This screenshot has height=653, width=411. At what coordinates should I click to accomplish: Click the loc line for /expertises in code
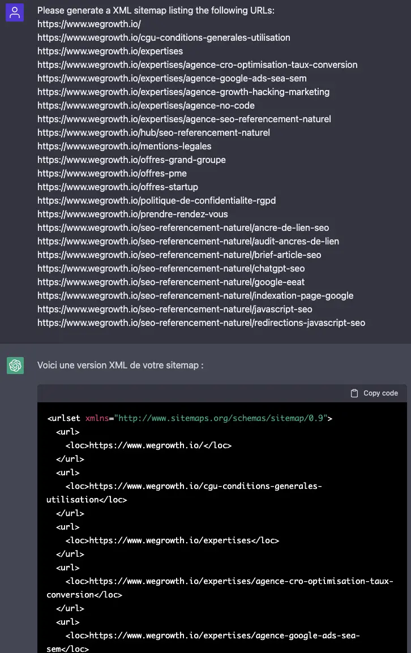pos(172,540)
